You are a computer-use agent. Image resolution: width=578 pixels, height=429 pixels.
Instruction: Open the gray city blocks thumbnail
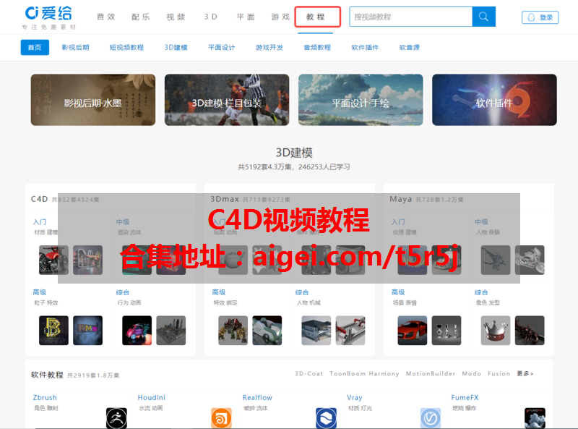[x=171, y=331]
